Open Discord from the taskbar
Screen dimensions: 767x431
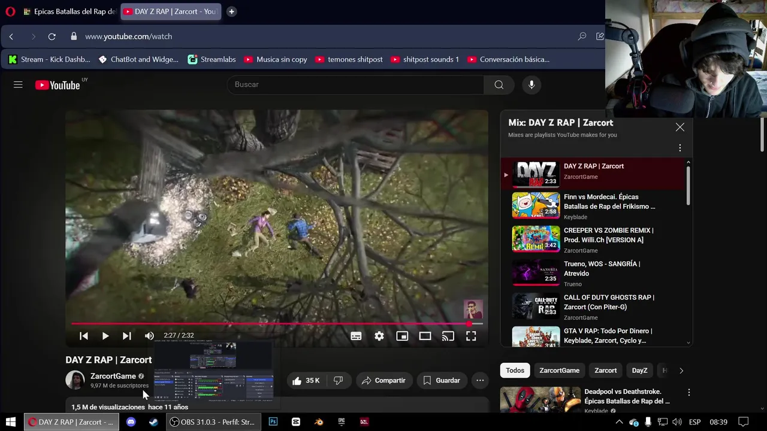tap(131, 422)
